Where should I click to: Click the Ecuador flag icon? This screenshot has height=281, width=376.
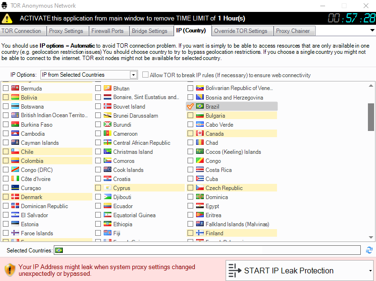[x=108, y=206]
